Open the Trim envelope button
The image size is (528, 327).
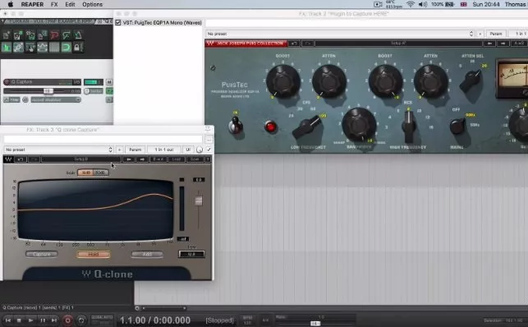point(11,99)
